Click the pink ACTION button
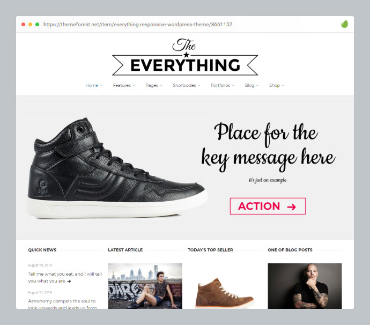The width and height of the screenshot is (370, 325). pyautogui.click(x=268, y=206)
